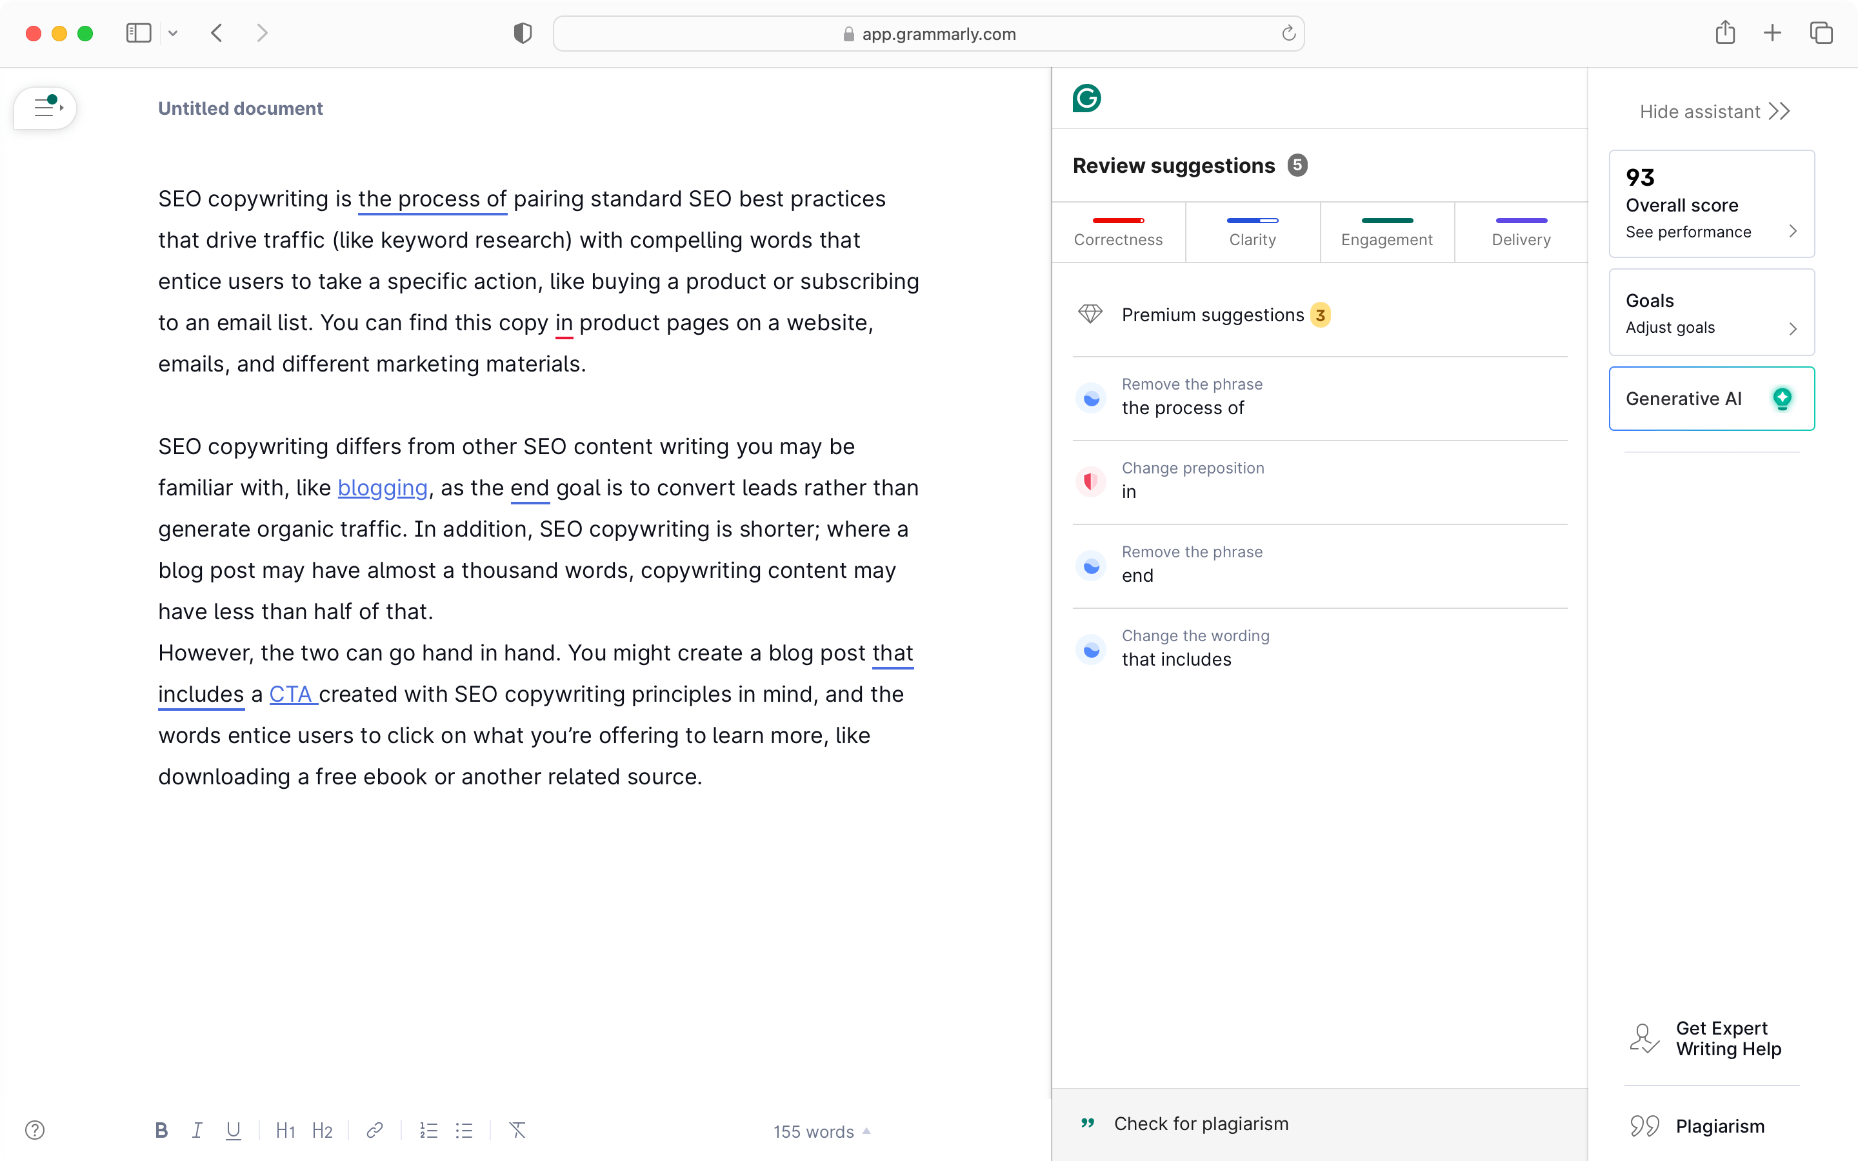Open 'Change the wording: that includes' suggestion
Screen dimensions: 1858x1161
[x=1319, y=650]
